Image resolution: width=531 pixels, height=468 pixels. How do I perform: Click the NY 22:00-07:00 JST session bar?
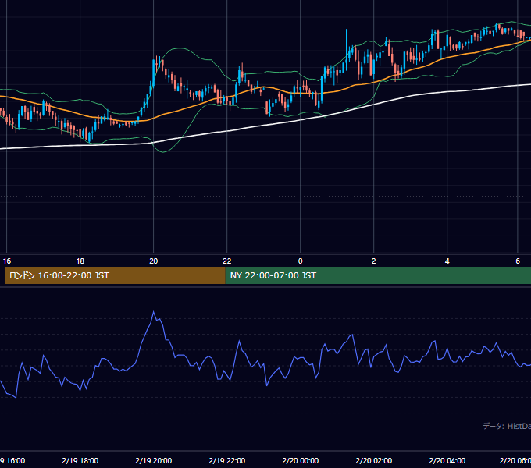(378, 275)
